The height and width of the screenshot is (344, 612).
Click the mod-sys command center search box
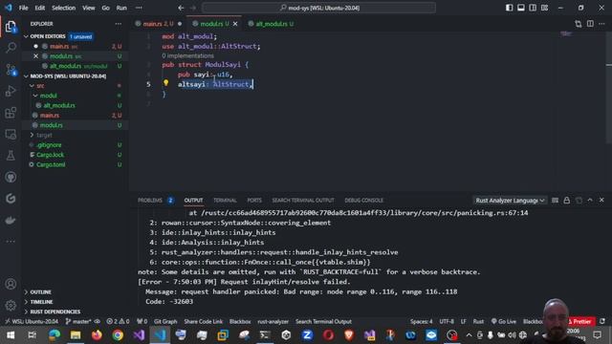tap(318, 8)
